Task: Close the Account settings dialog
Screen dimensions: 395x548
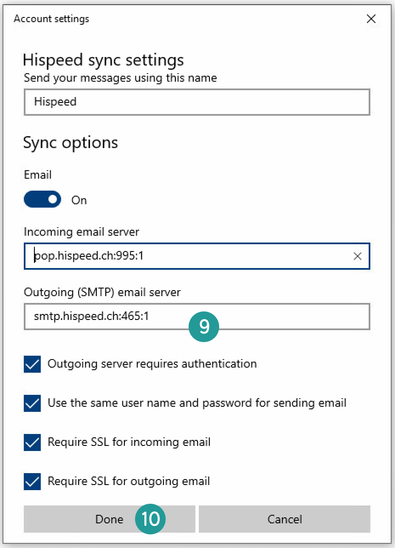Action: pos(371,19)
